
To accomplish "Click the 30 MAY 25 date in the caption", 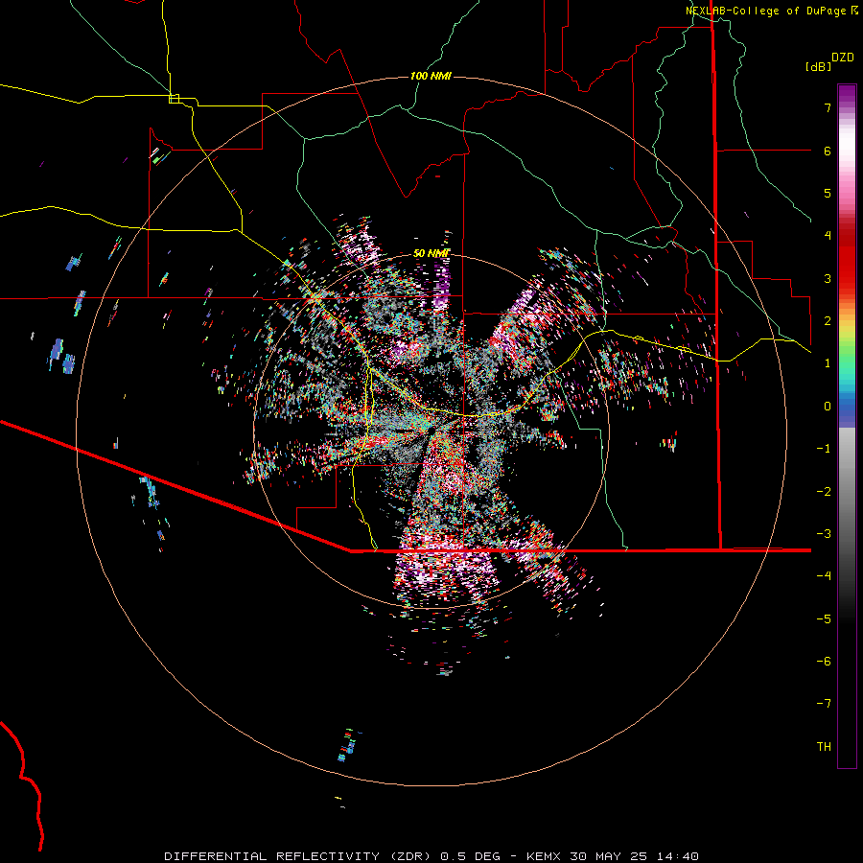I will tap(611, 856).
